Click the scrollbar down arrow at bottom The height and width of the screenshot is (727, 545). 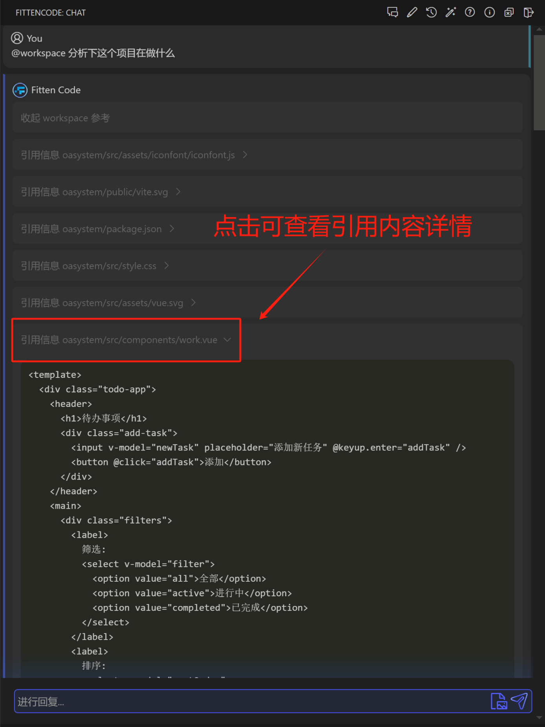click(539, 717)
